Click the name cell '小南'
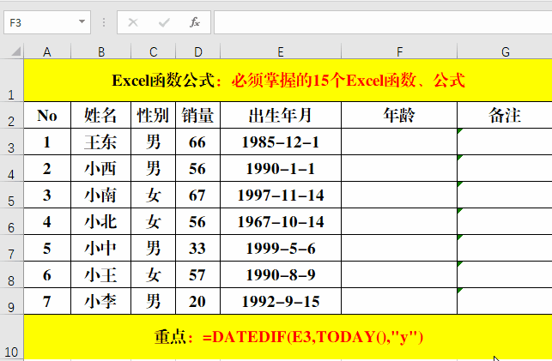Viewport: 552px width, 361px height. (x=101, y=196)
